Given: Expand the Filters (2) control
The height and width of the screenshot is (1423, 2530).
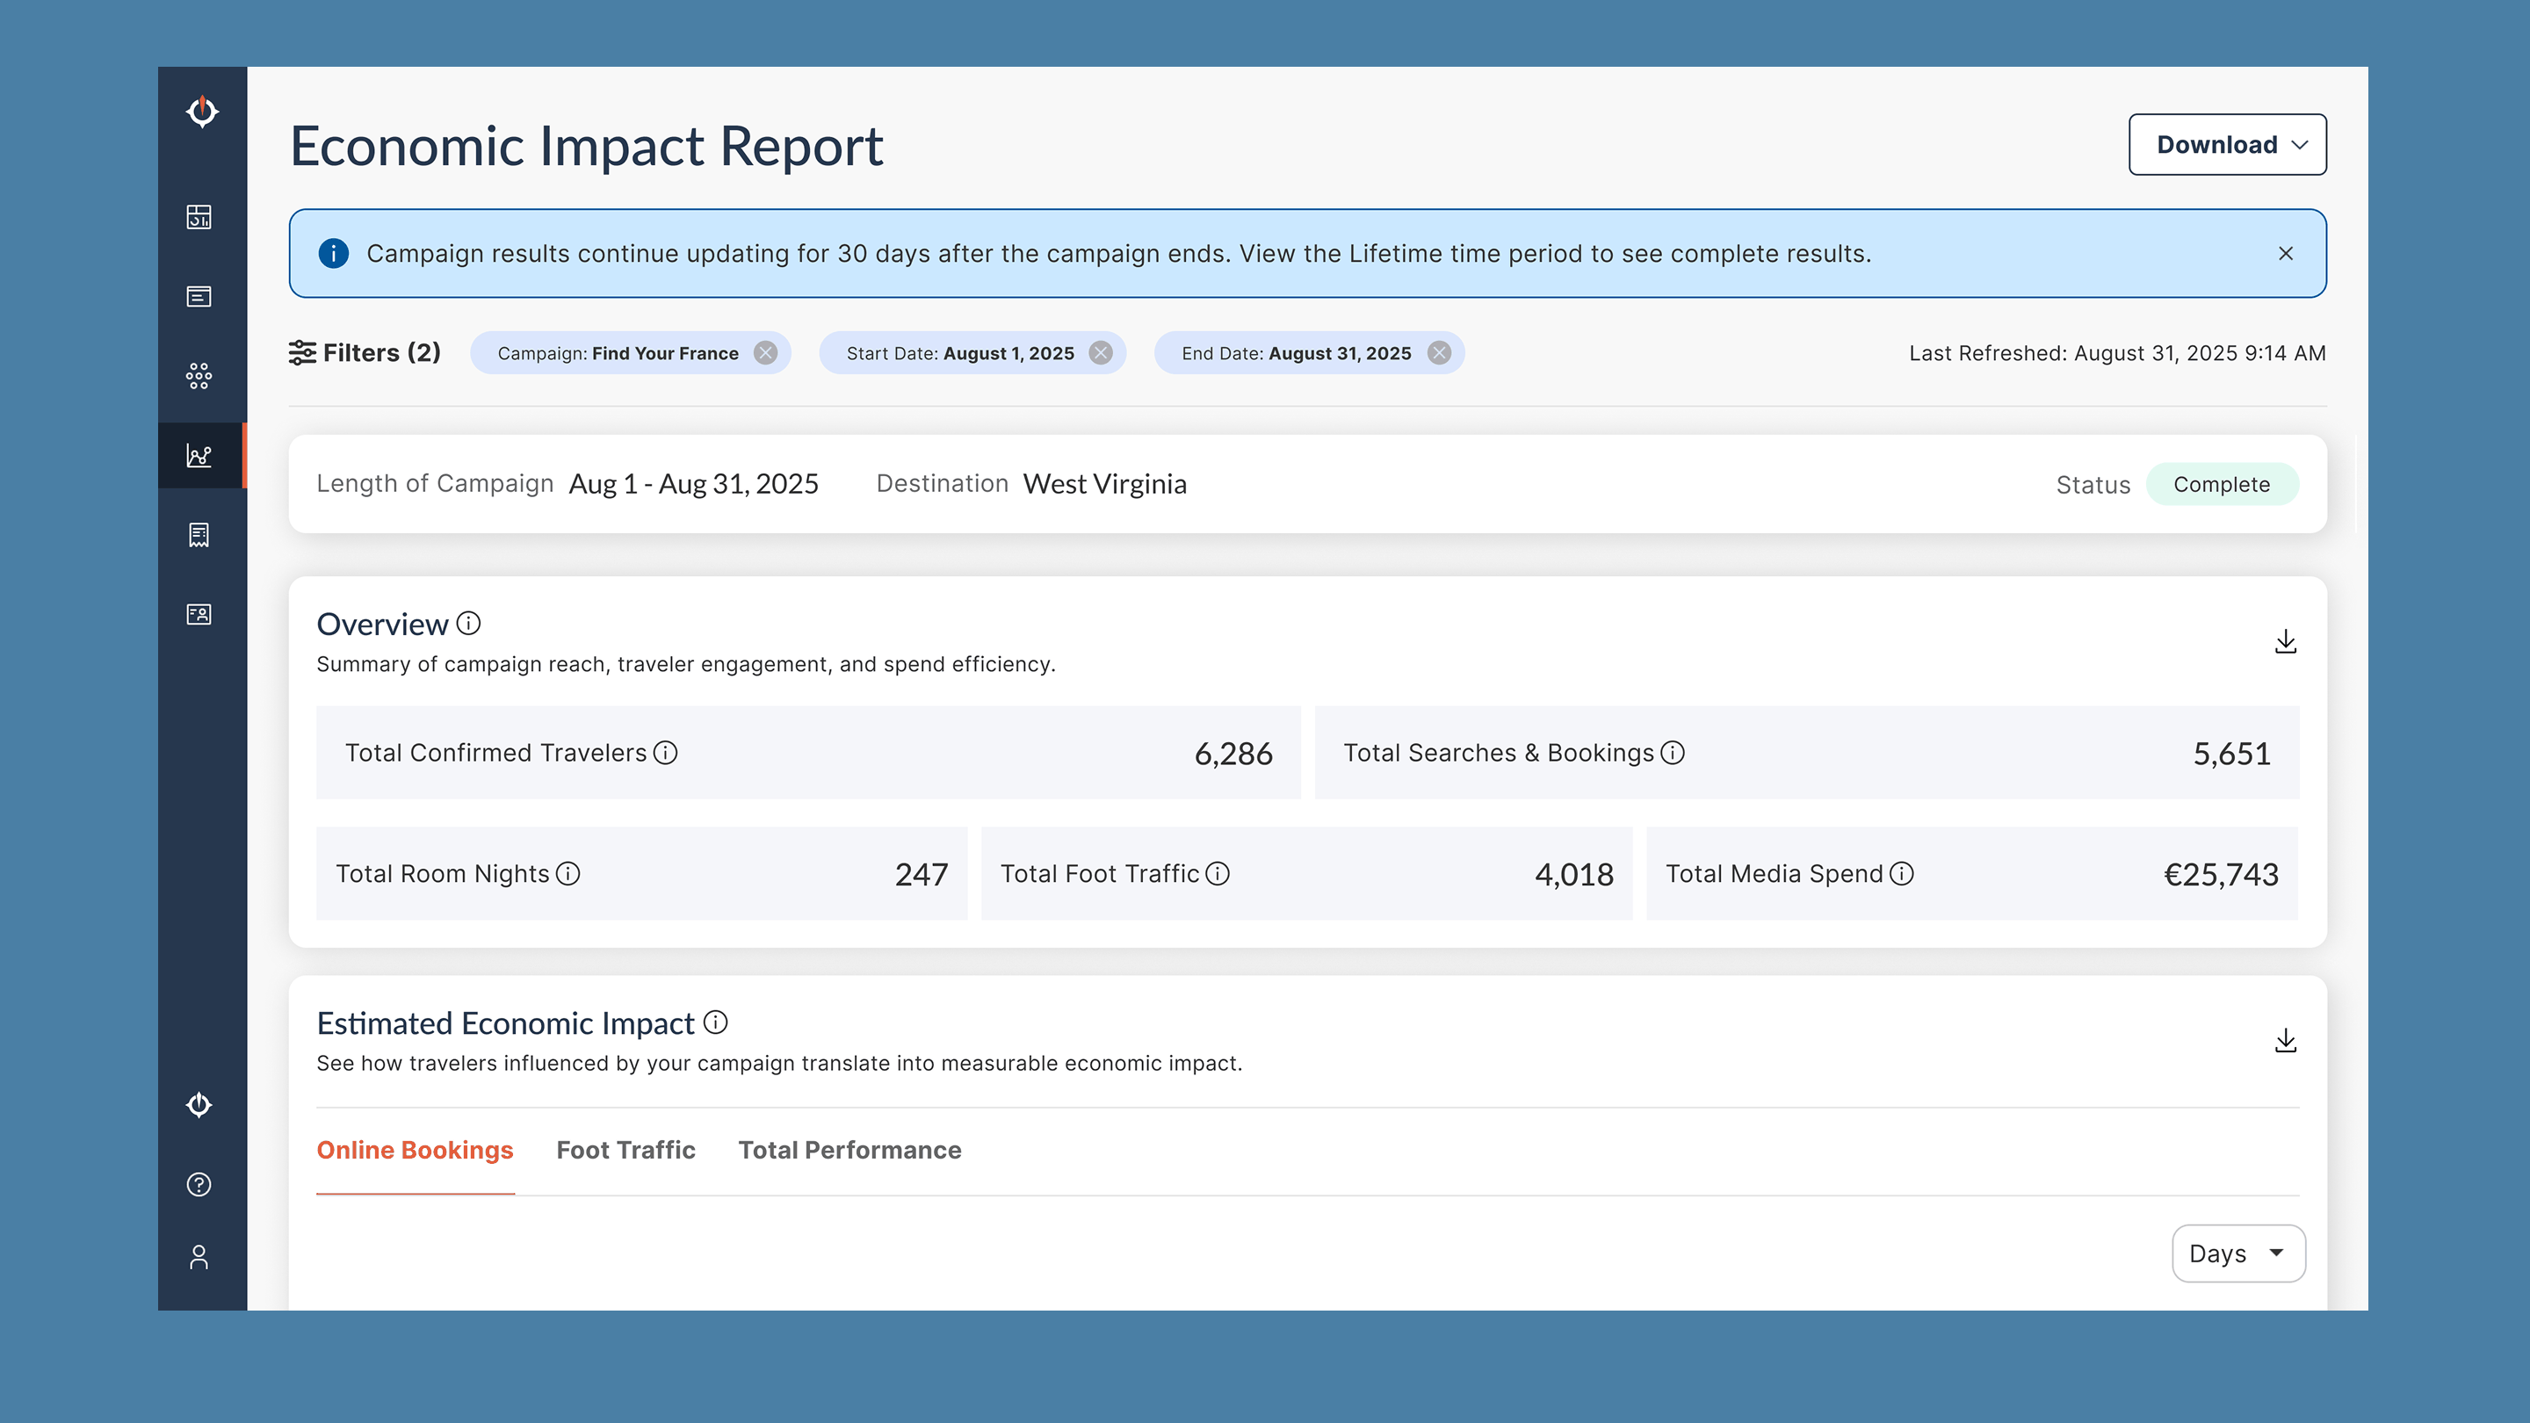Looking at the screenshot, I should tap(365, 352).
